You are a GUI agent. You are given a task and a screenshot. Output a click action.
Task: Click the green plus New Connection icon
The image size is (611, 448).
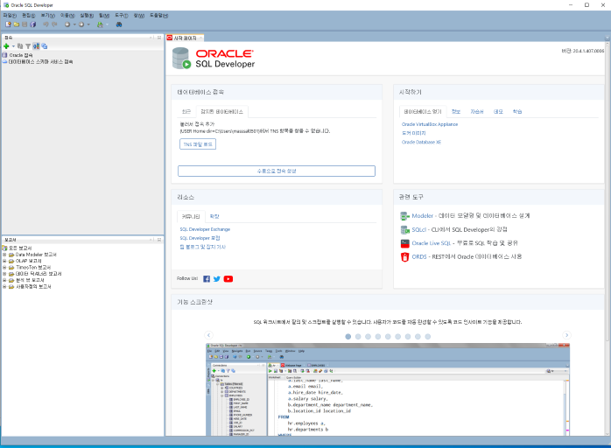tap(6, 46)
